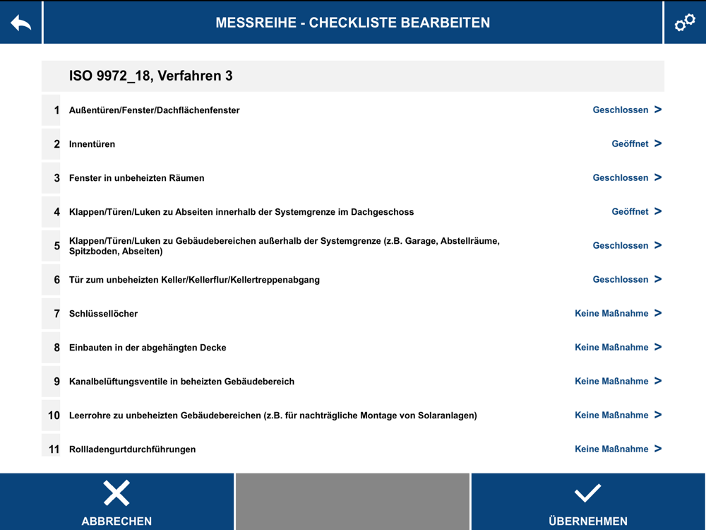Open Geschlossen option for row 5 Gebäudebereichen außerhalb

click(627, 246)
